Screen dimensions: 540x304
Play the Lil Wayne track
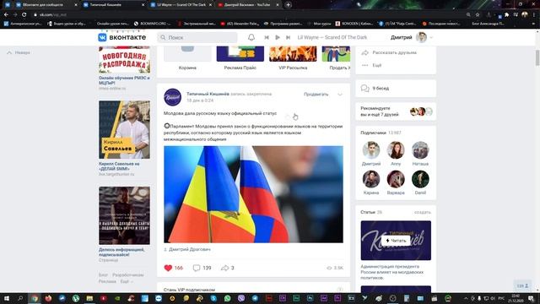click(278, 37)
